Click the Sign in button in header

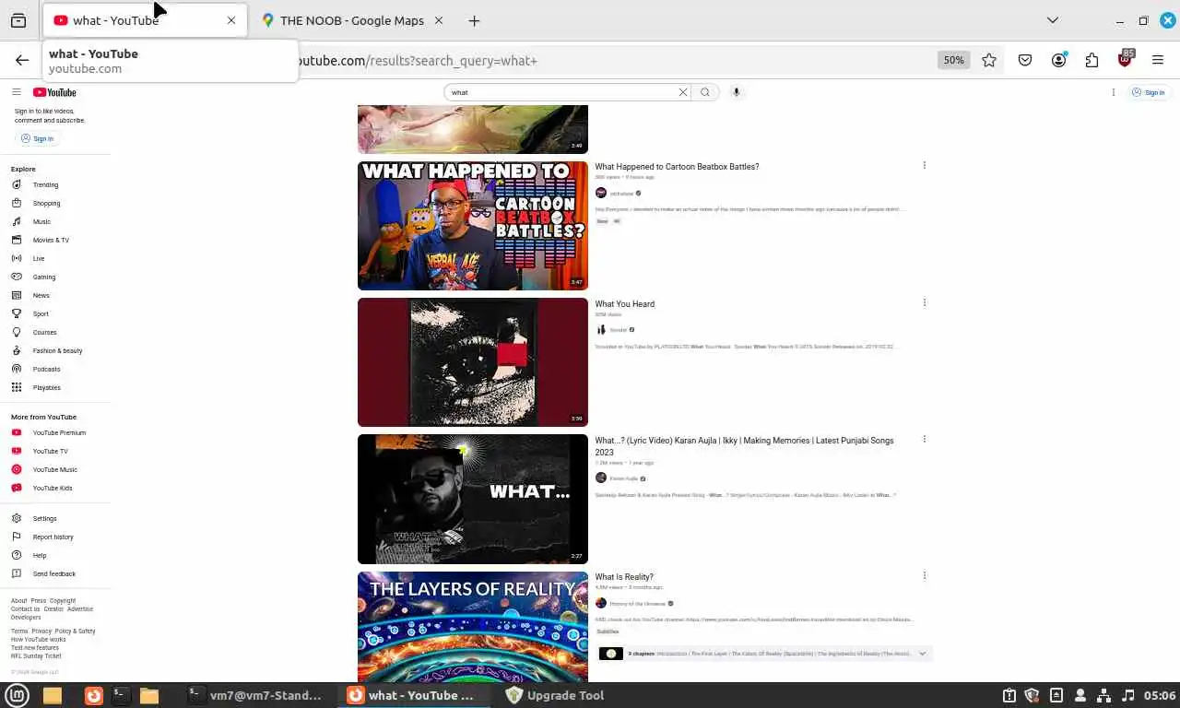(x=1149, y=92)
